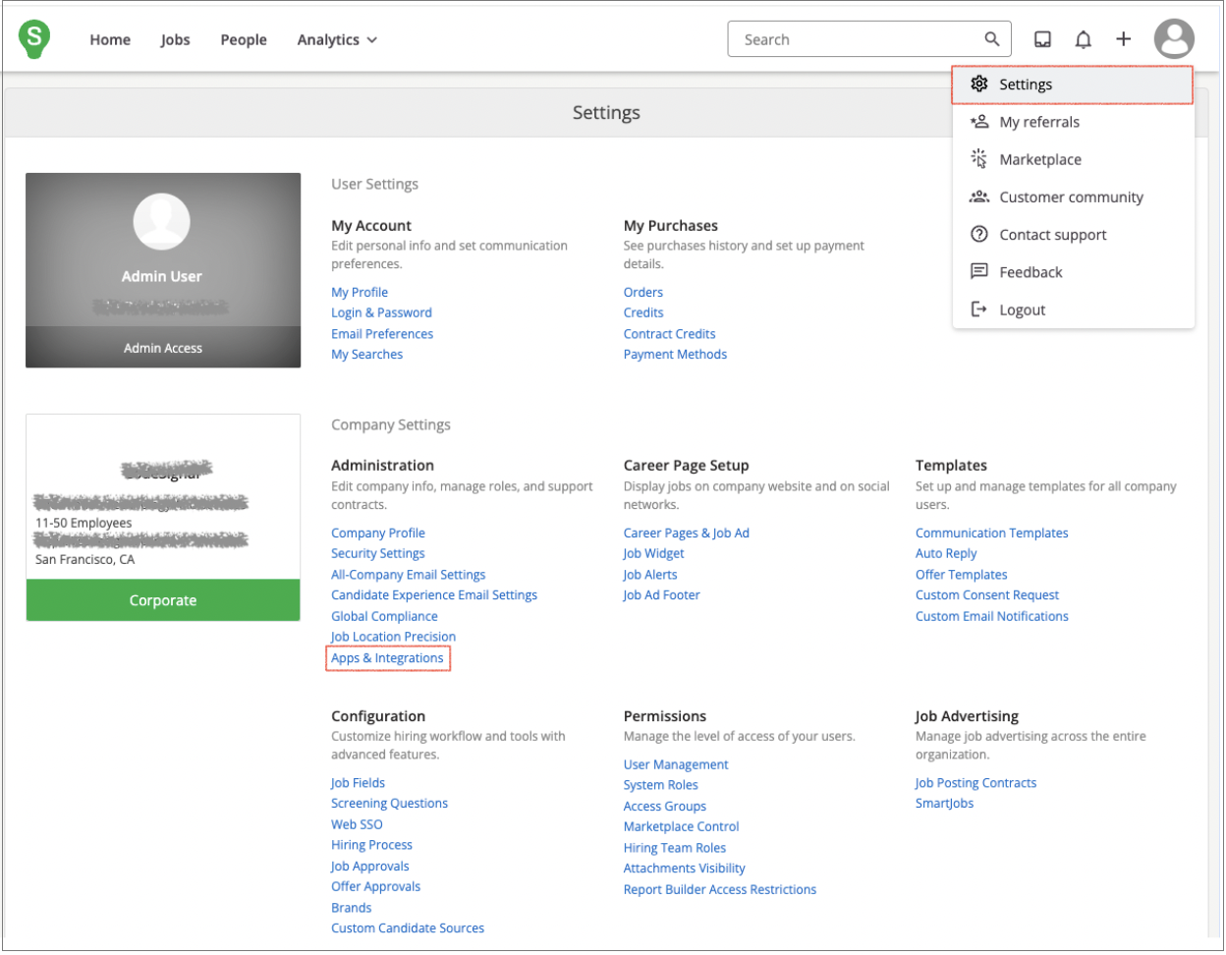
Task: Click the Contact support question icon
Action: (979, 234)
